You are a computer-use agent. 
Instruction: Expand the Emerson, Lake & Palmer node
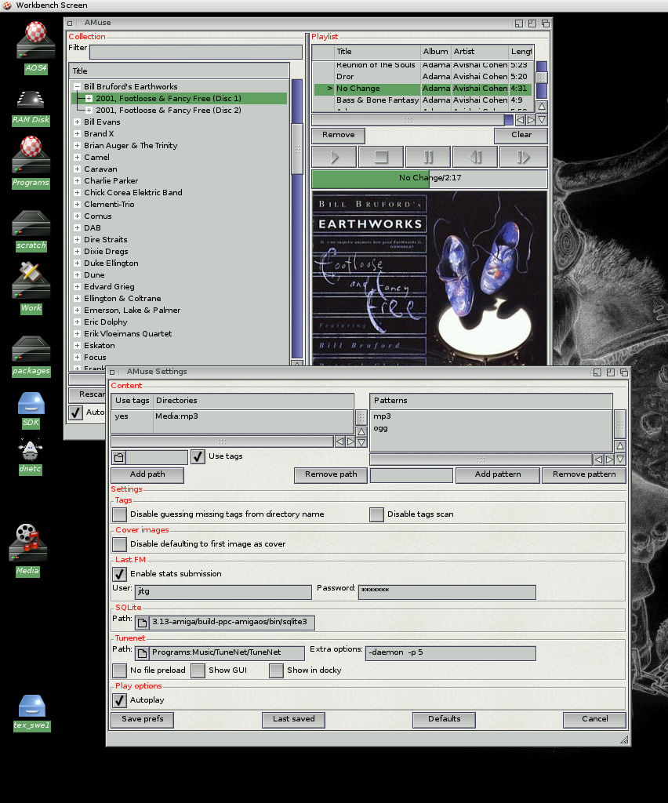78,311
